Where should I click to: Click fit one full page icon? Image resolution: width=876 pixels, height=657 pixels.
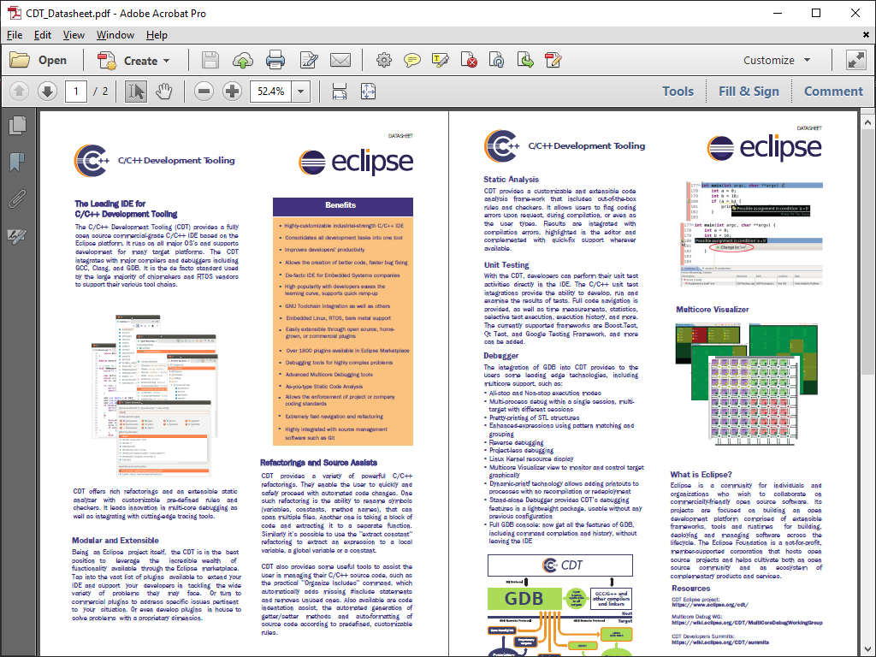pos(368,91)
